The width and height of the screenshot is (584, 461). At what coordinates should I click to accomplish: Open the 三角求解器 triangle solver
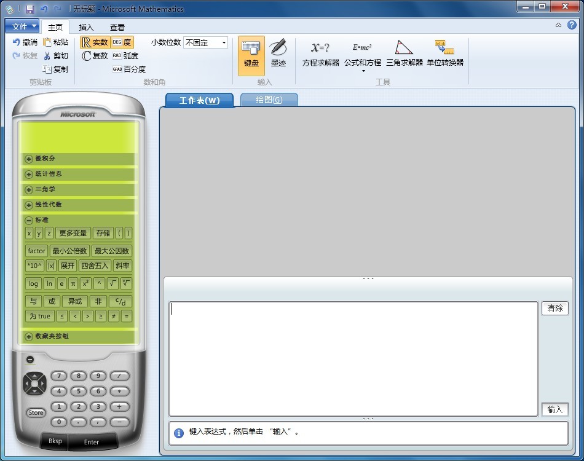point(404,53)
